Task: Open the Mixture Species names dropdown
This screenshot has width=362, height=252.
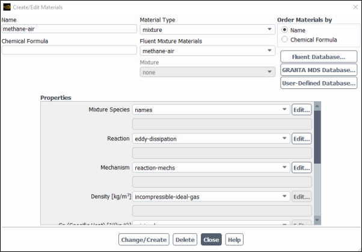Action: click(x=210, y=110)
